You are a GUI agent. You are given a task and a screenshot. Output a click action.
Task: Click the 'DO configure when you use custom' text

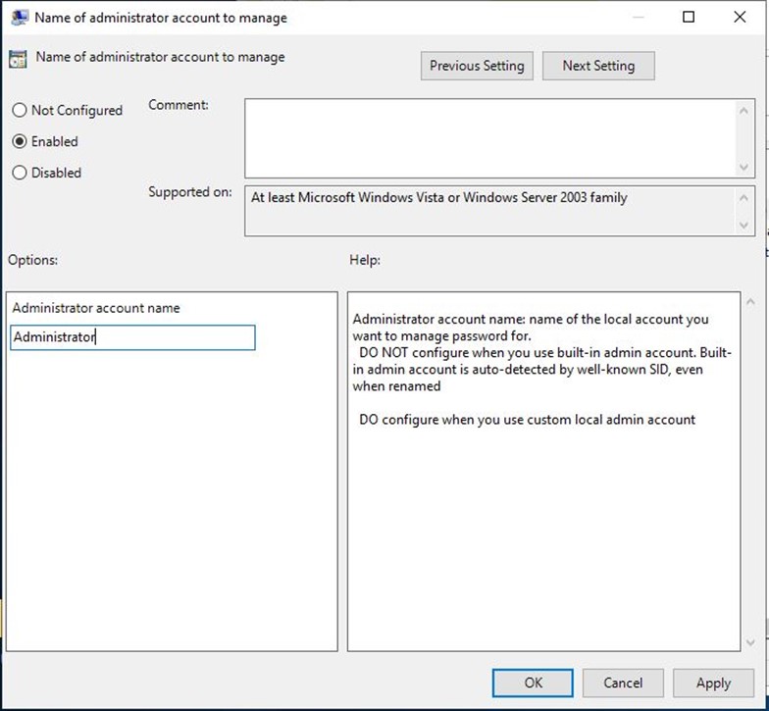click(x=528, y=420)
